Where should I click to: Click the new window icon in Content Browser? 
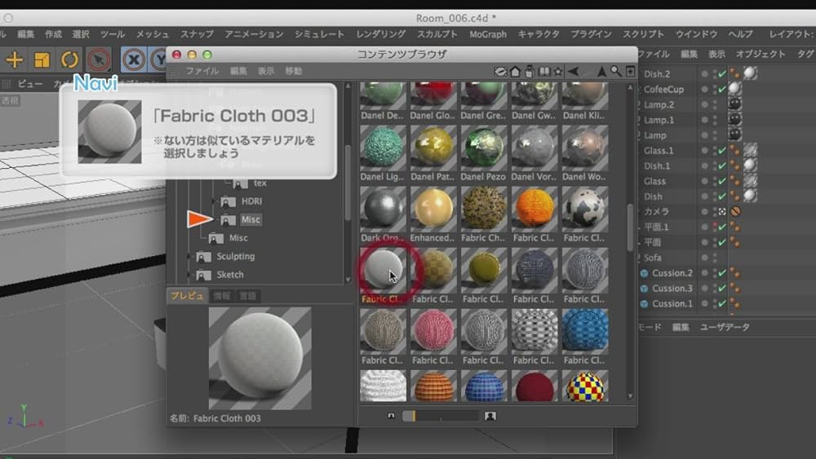pyautogui.click(x=630, y=72)
